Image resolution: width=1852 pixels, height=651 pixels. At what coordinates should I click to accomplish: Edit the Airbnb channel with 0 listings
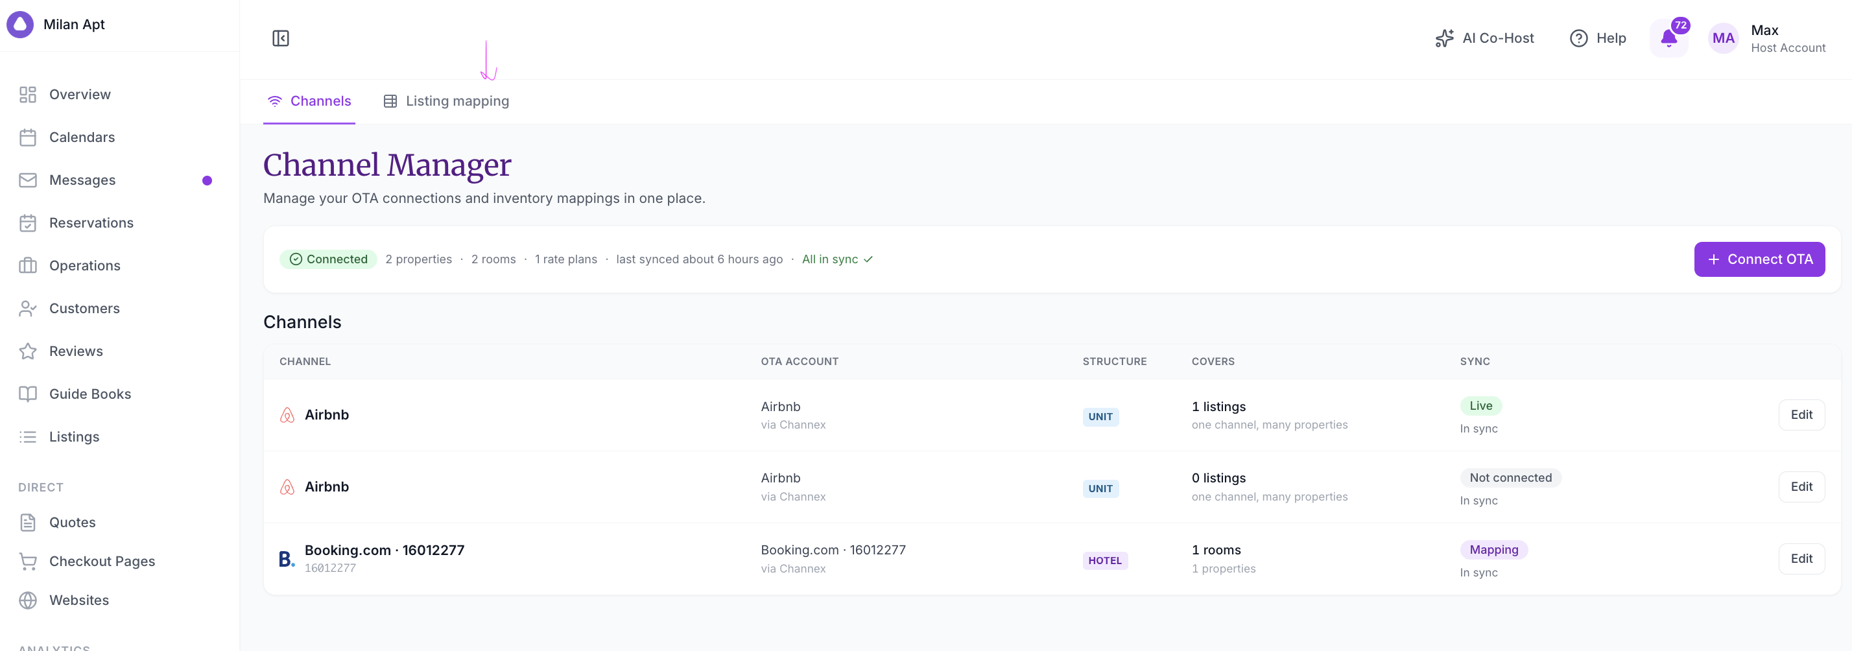tap(1801, 486)
